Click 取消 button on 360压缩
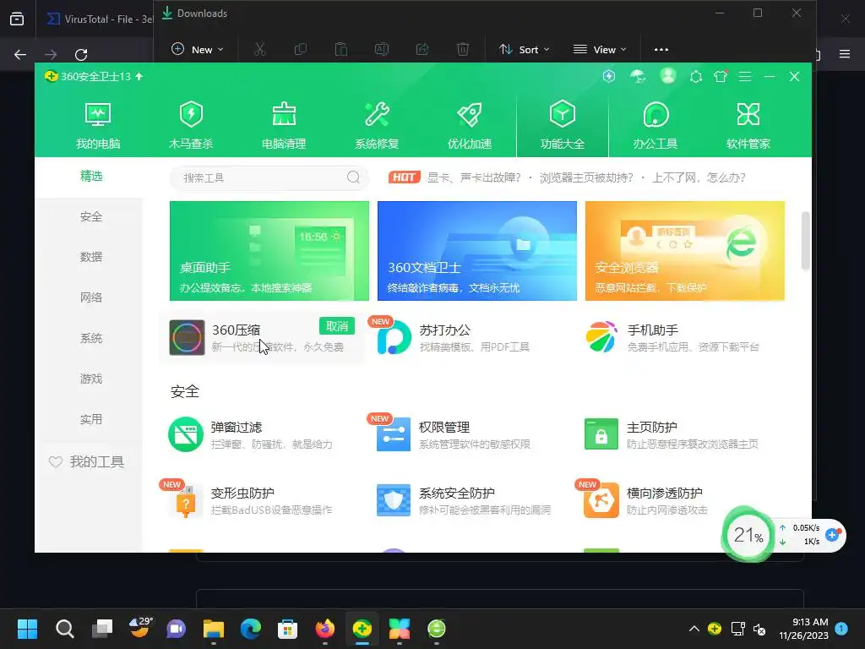 coord(337,326)
